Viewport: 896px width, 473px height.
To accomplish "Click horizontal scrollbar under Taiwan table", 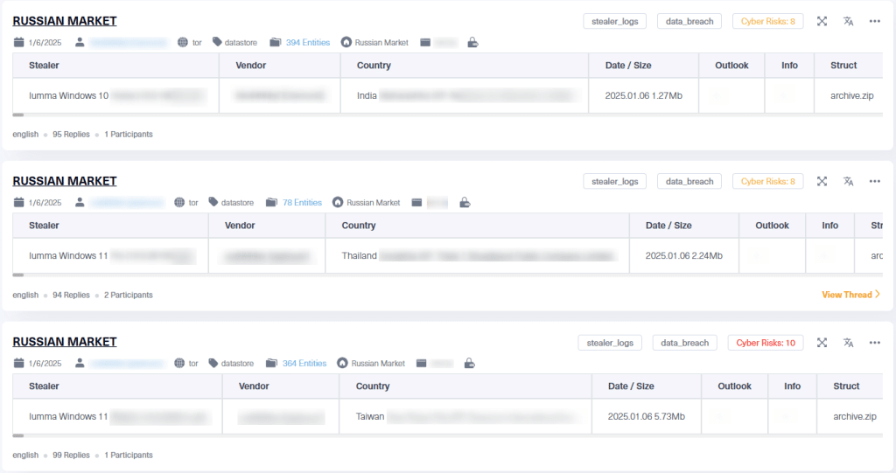I will (x=18, y=436).
